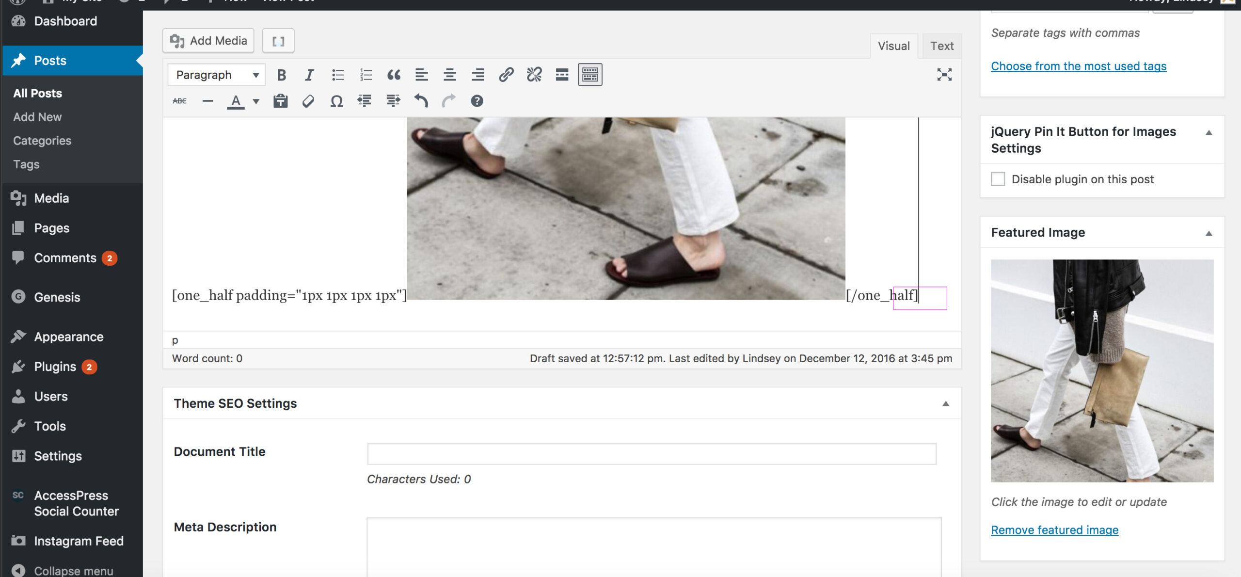The height and width of the screenshot is (577, 1241).
Task: Insert a numbered list
Action: (x=366, y=75)
